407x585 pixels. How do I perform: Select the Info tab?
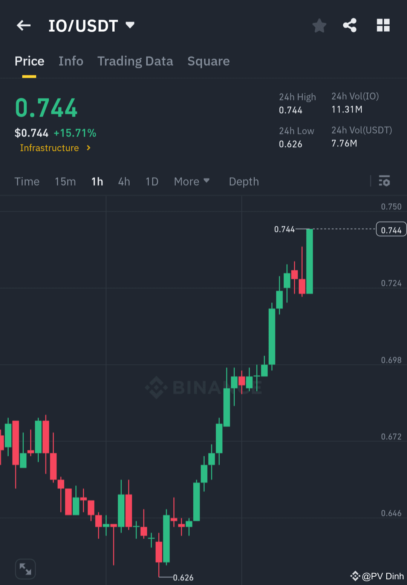(x=71, y=61)
